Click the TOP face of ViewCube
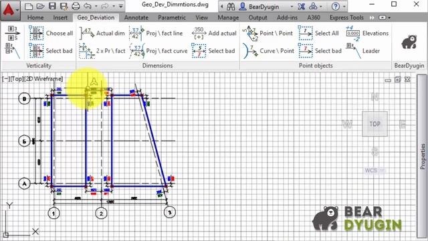The height and width of the screenshot is (241, 428). (x=374, y=124)
